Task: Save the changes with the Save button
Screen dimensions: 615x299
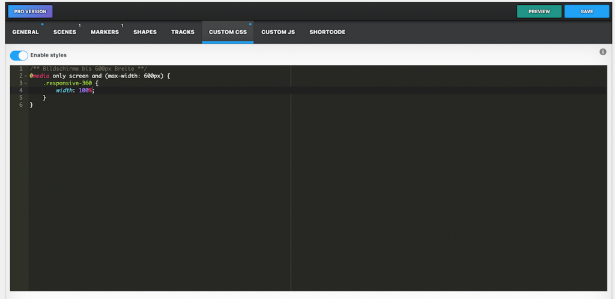Action: [x=587, y=11]
